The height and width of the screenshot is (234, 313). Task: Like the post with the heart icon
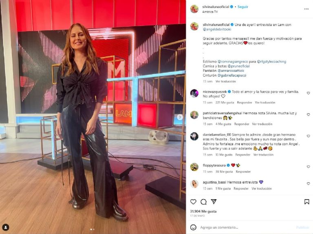(193, 202)
